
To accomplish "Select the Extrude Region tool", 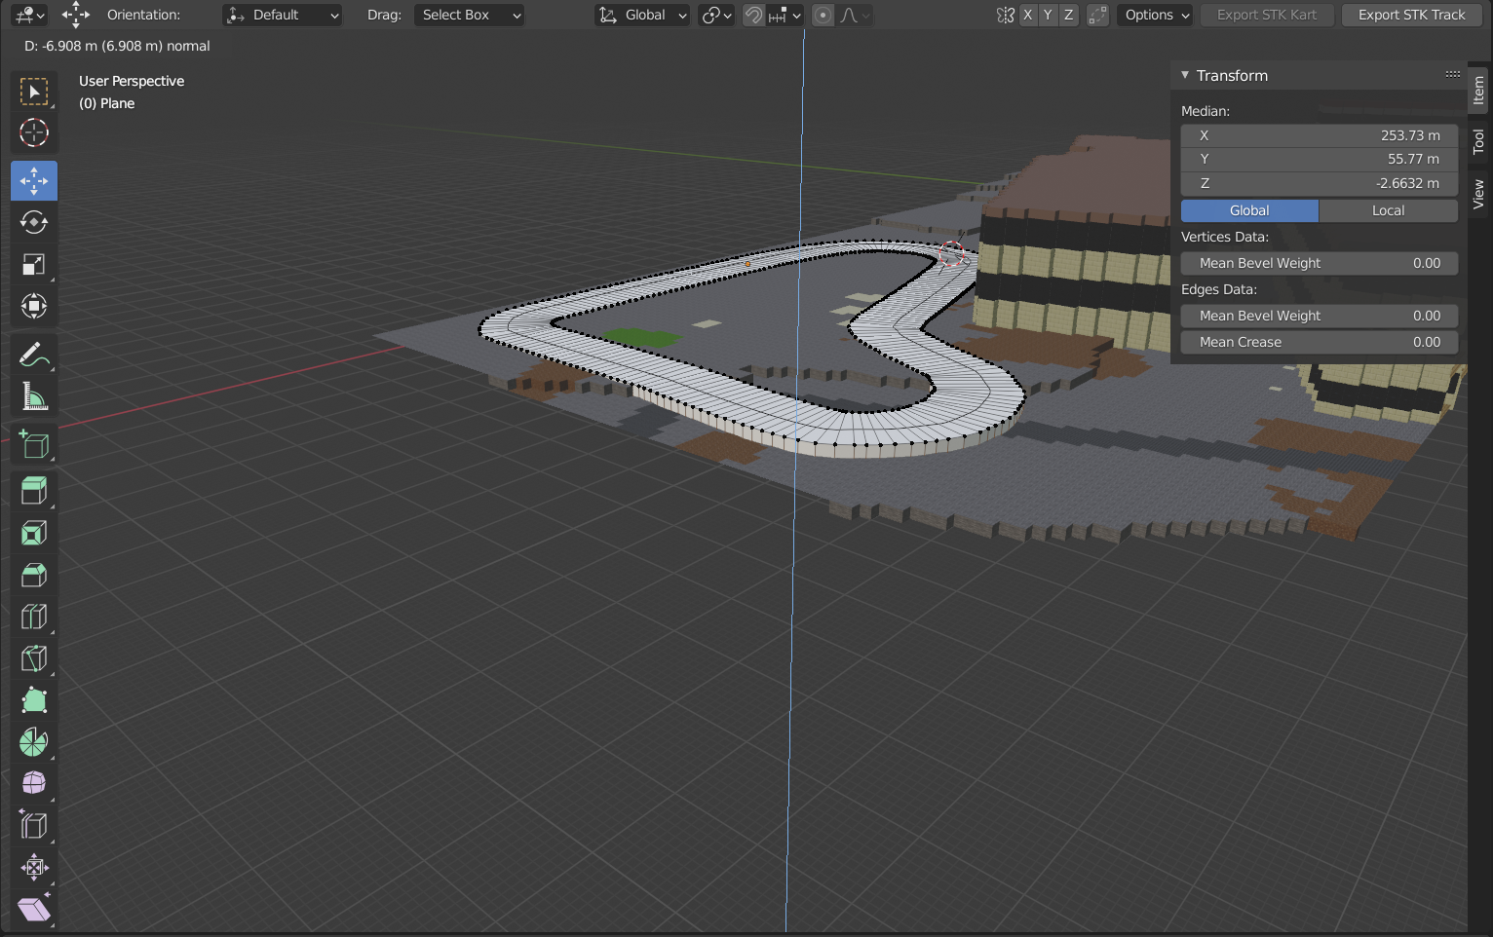I will pos(34,490).
